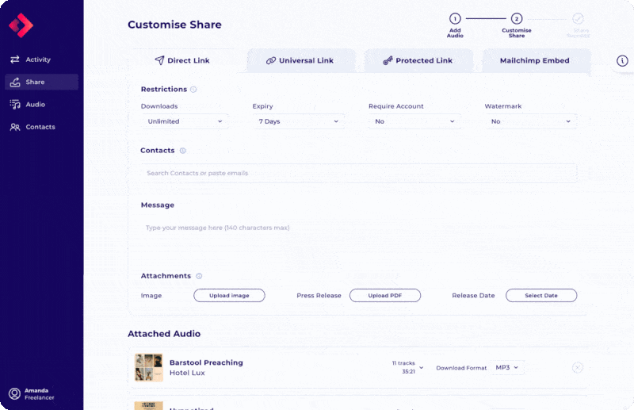Screen dimensions: 634x410
Task: Go to step 1 Add Audio
Action: [x=455, y=25]
